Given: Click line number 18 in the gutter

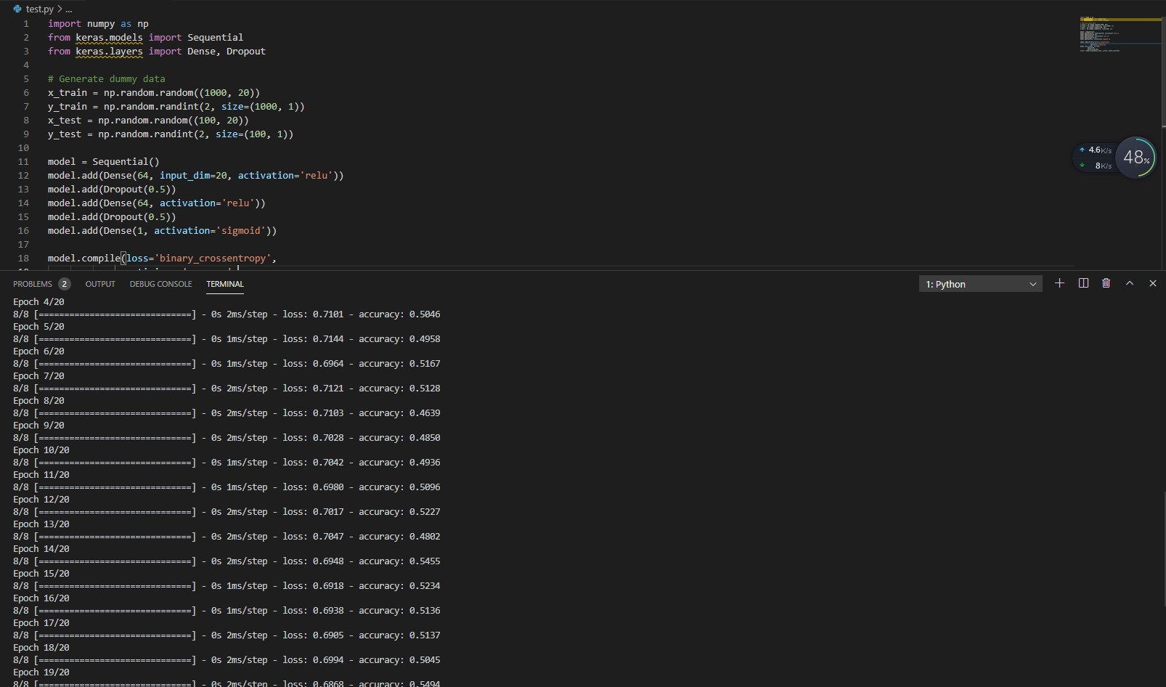Looking at the screenshot, I should pos(23,259).
